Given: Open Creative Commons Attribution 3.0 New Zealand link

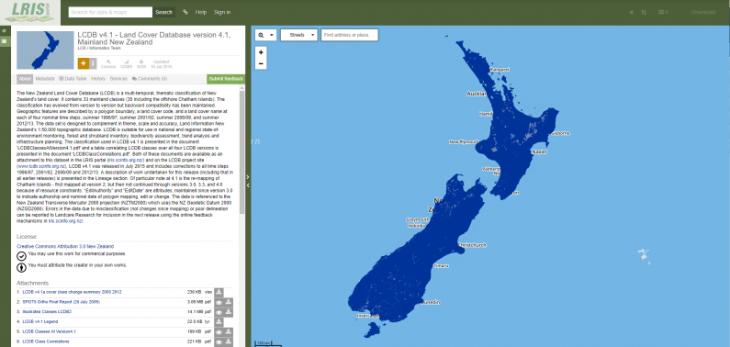Looking at the screenshot, I should coord(65,246).
